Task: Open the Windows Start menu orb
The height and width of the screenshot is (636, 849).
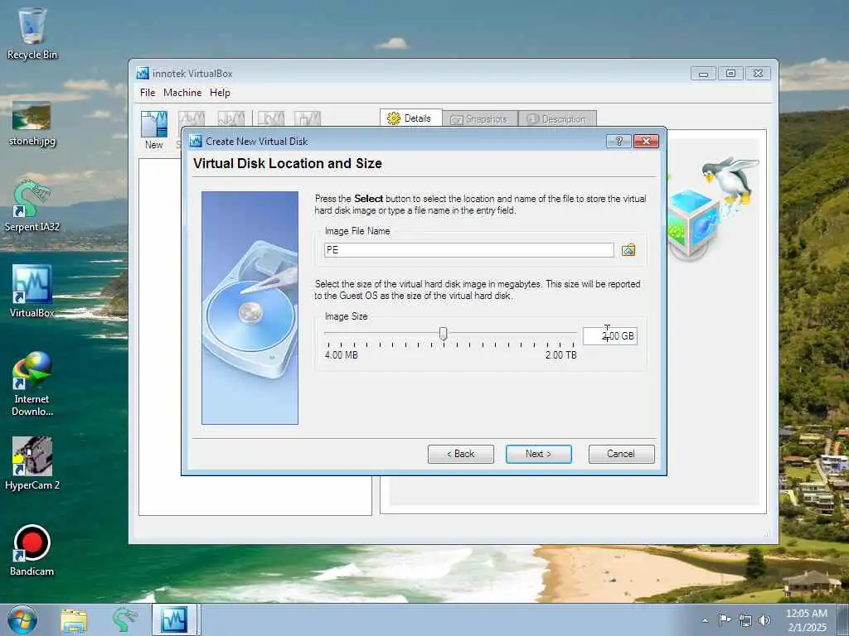Action: [22, 619]
